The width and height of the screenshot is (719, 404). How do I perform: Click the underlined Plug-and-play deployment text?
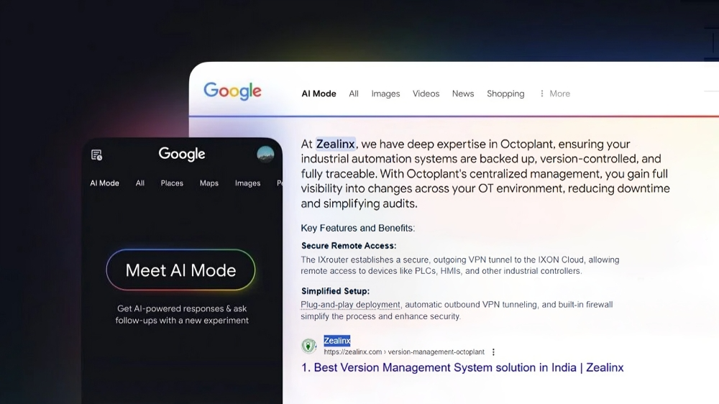[350, 305]
